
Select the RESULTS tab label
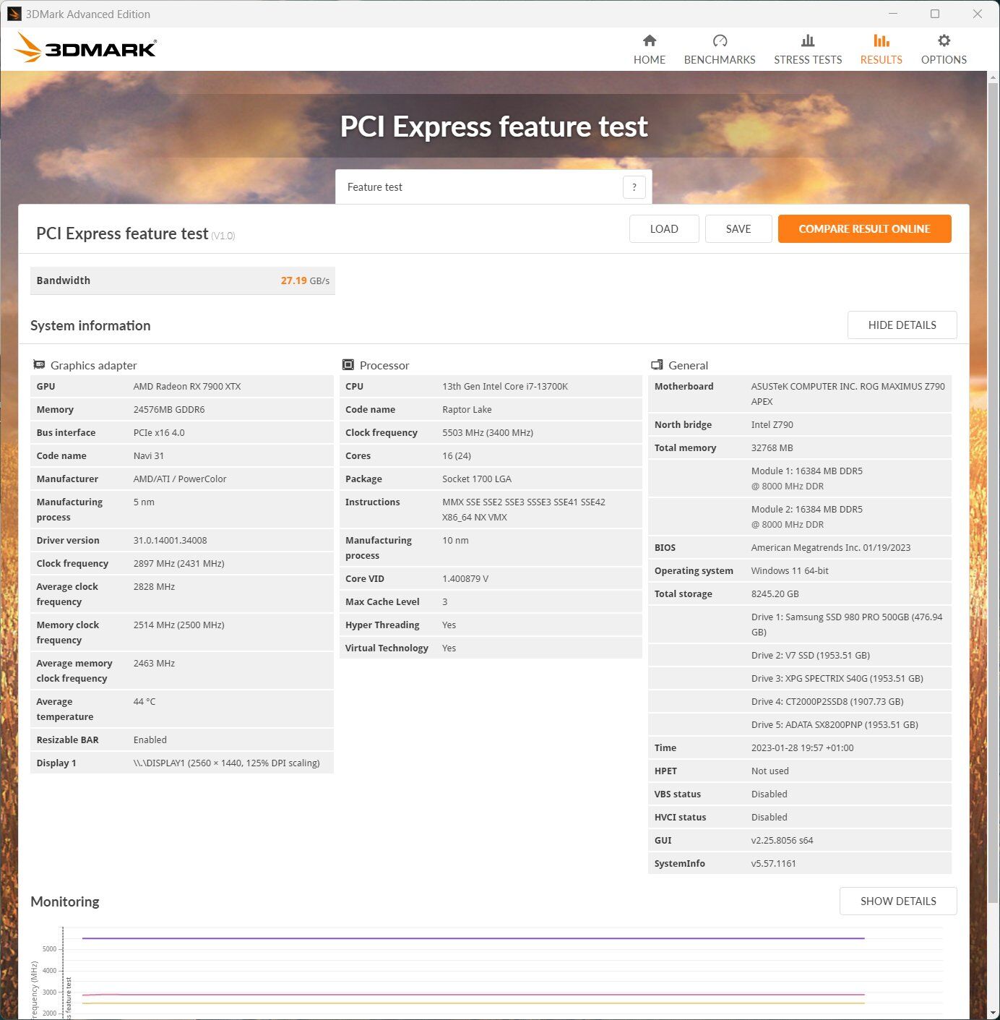(881, 60)
